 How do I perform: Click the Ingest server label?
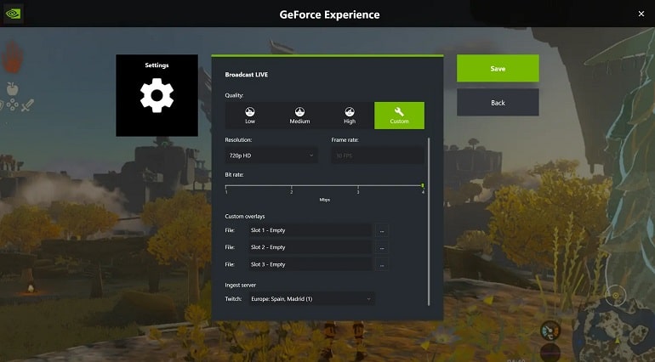tap(240, 286)
